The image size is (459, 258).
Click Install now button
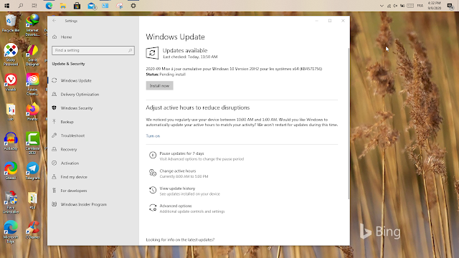(159, 86)
